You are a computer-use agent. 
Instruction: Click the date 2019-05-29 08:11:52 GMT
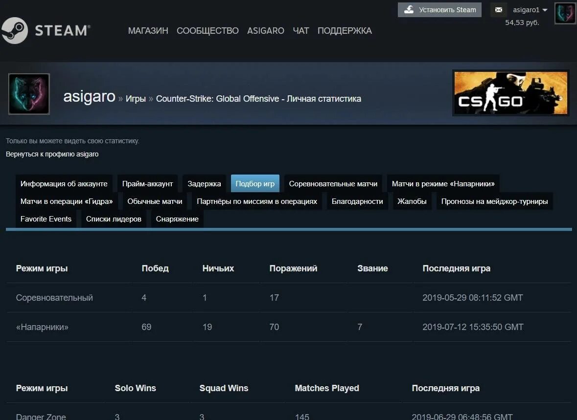(472, 298)
